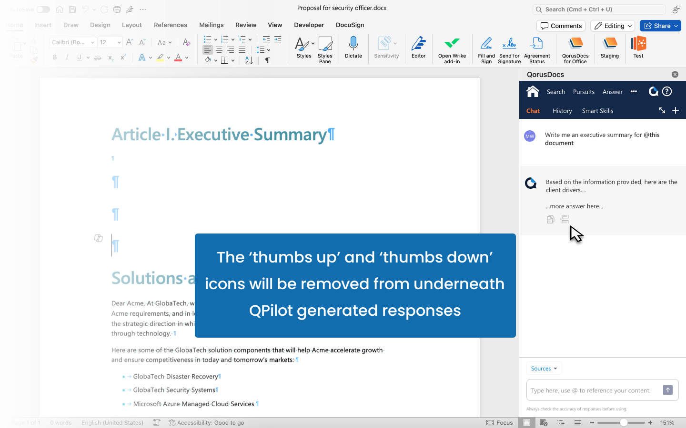Expand the bullet list options arrow

pyautogui.click(x=216, y=39)
